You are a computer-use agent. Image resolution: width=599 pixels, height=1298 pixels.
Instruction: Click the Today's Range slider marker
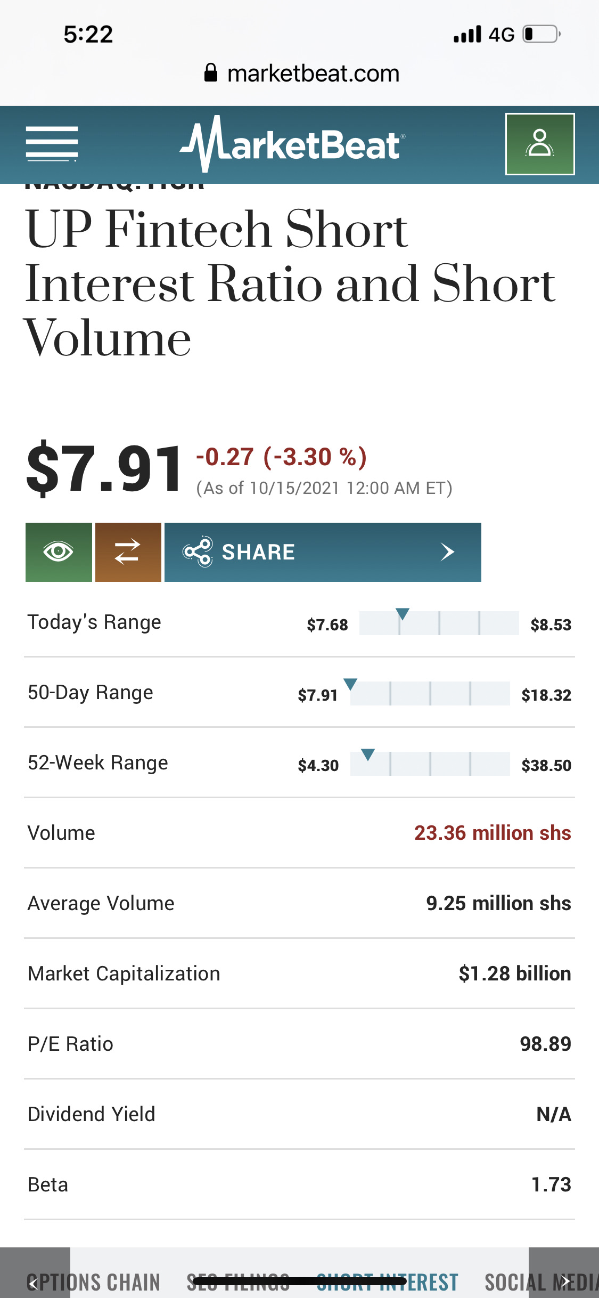click(403, 614)
